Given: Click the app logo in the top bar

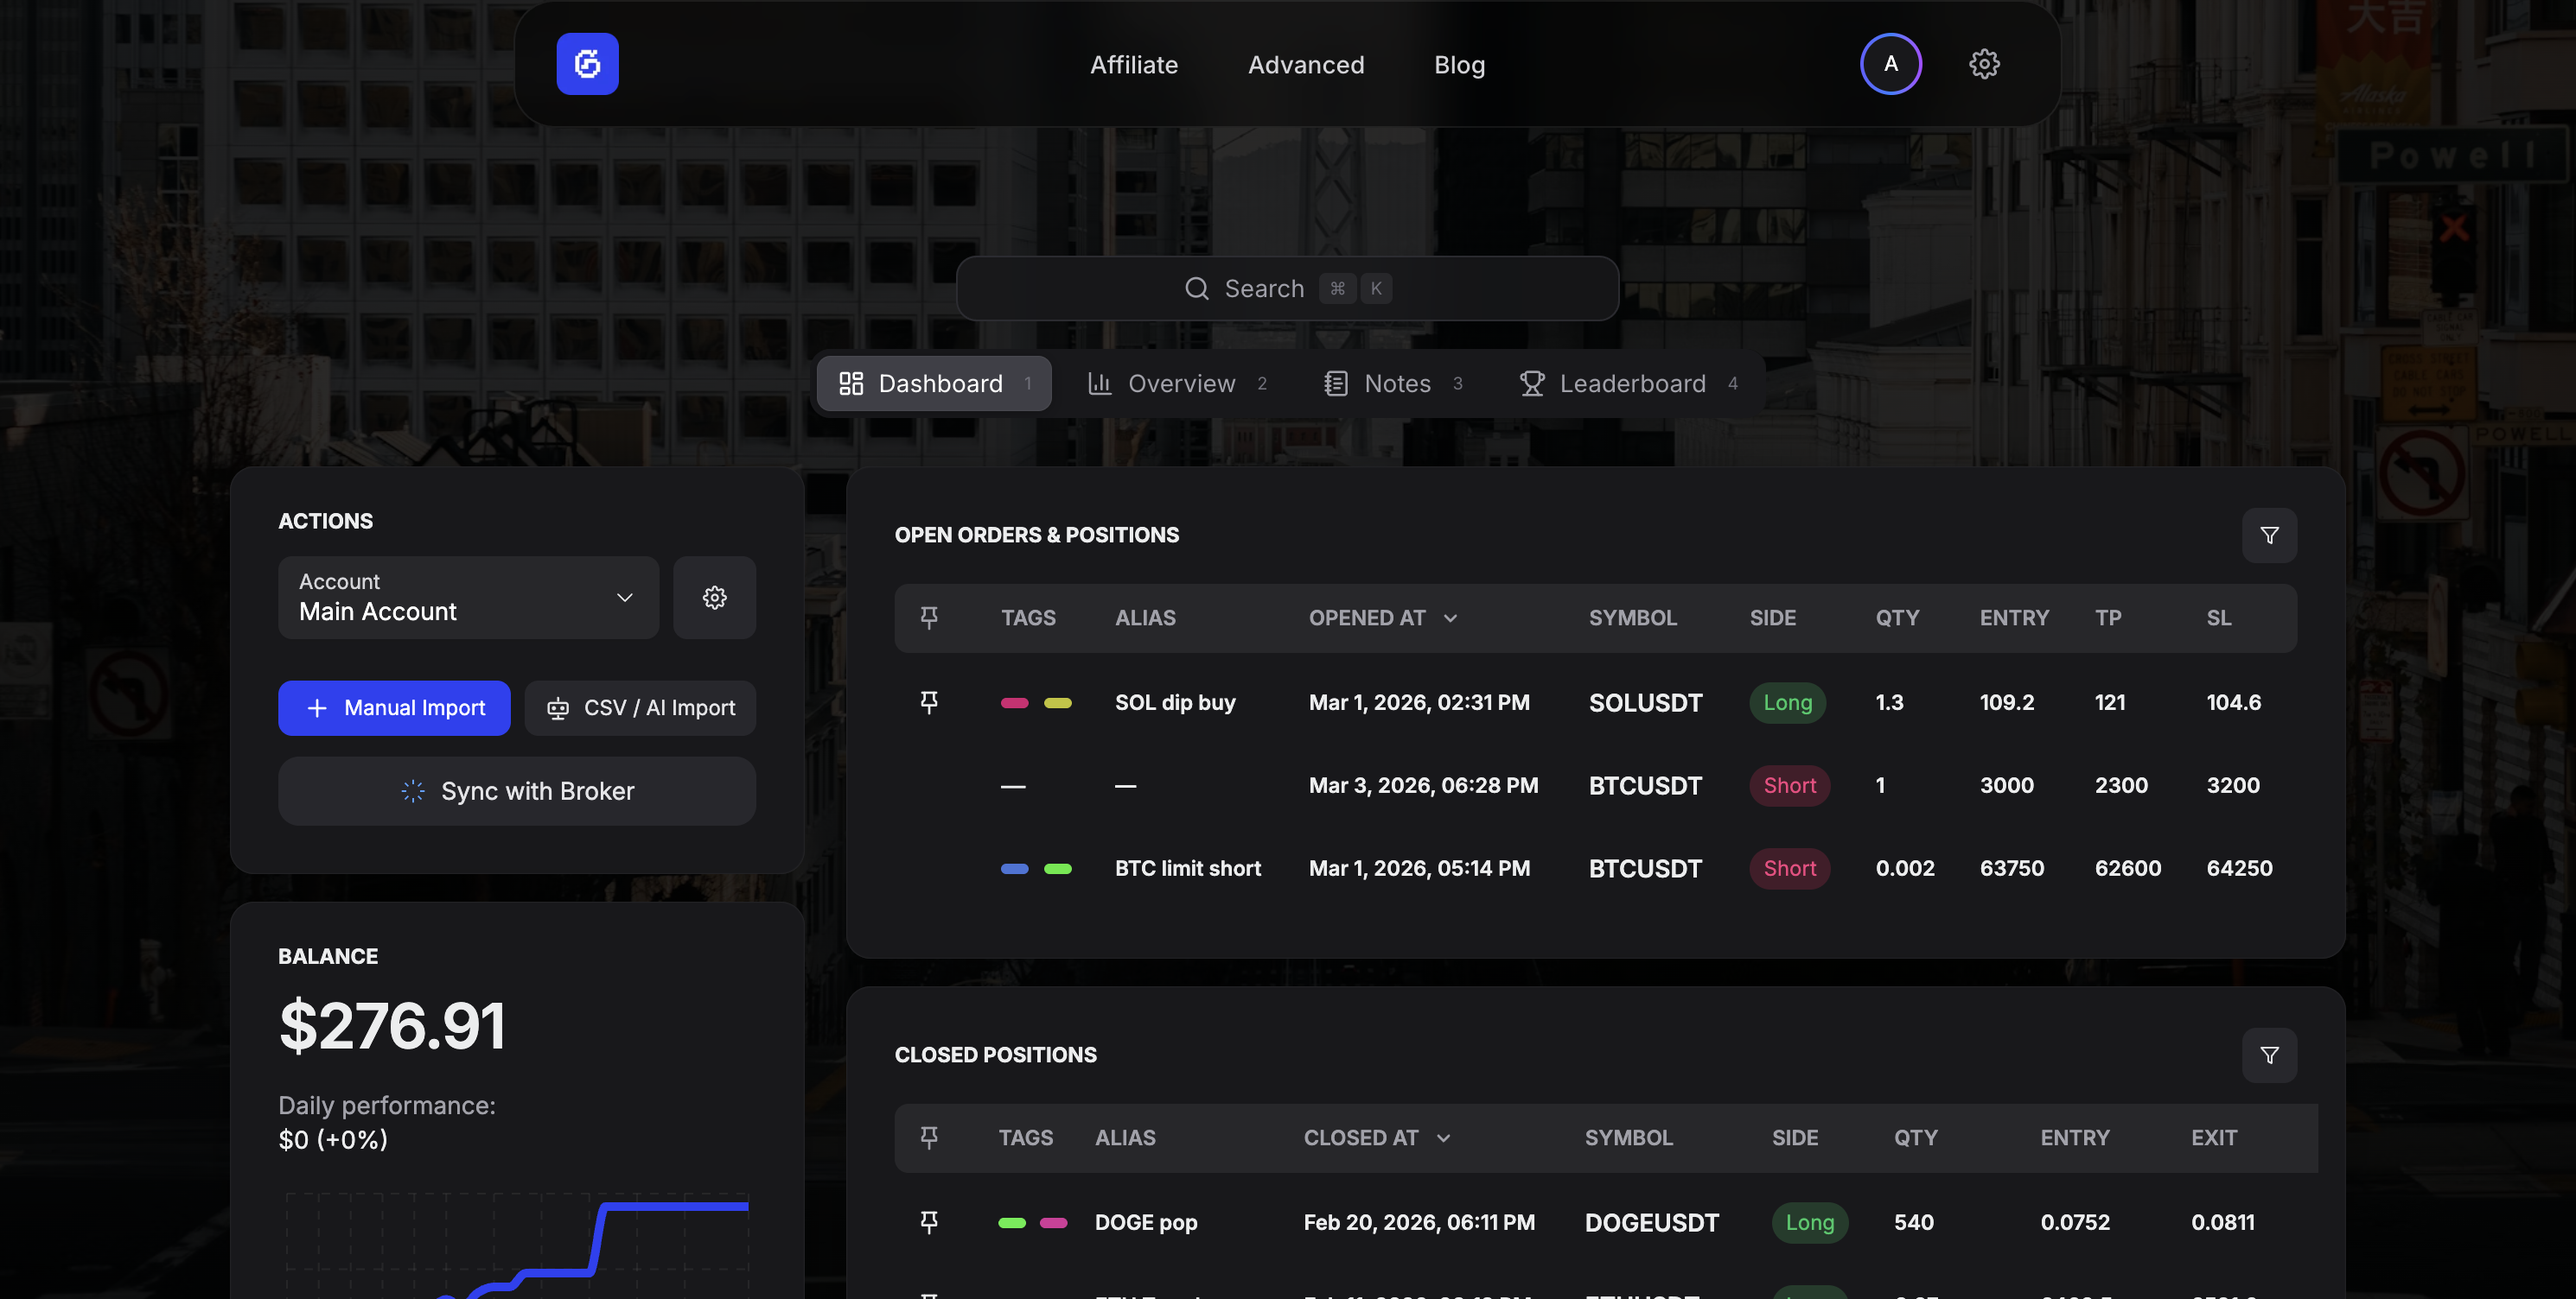Looking at the screenshot, I should [587, 63].
